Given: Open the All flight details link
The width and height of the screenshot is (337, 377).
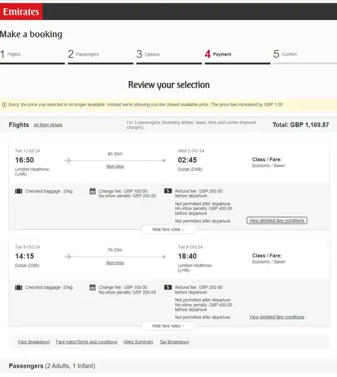Looking at the screenshot, I should click(x=48, y=125).
